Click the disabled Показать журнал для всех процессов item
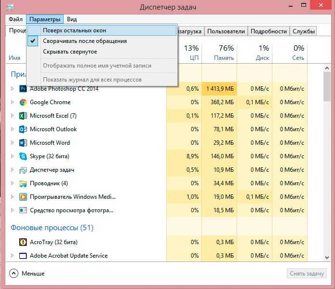The height and width of the screenshot is (289, 335). [102, 80]
